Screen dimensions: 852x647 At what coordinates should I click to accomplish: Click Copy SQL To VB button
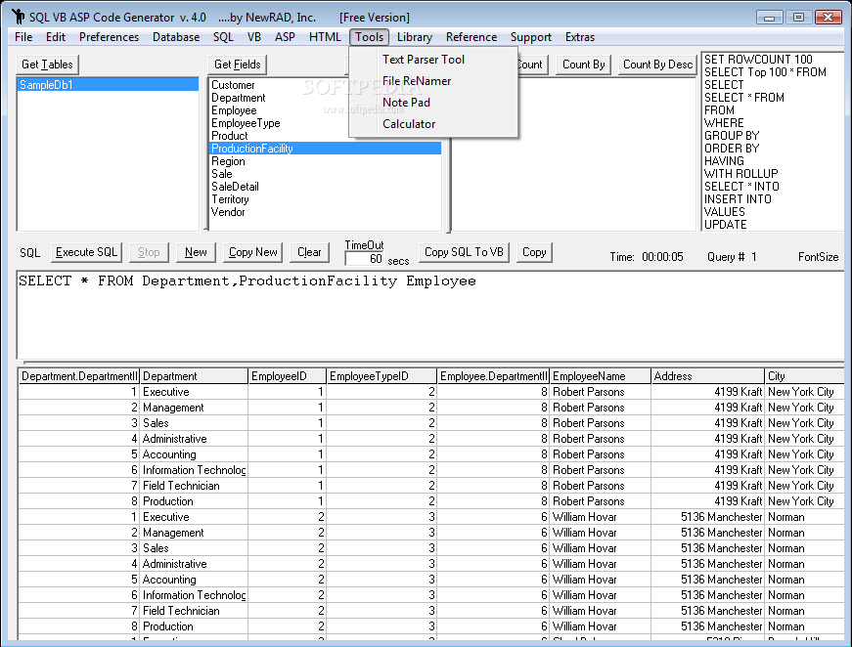click(464, 252)
